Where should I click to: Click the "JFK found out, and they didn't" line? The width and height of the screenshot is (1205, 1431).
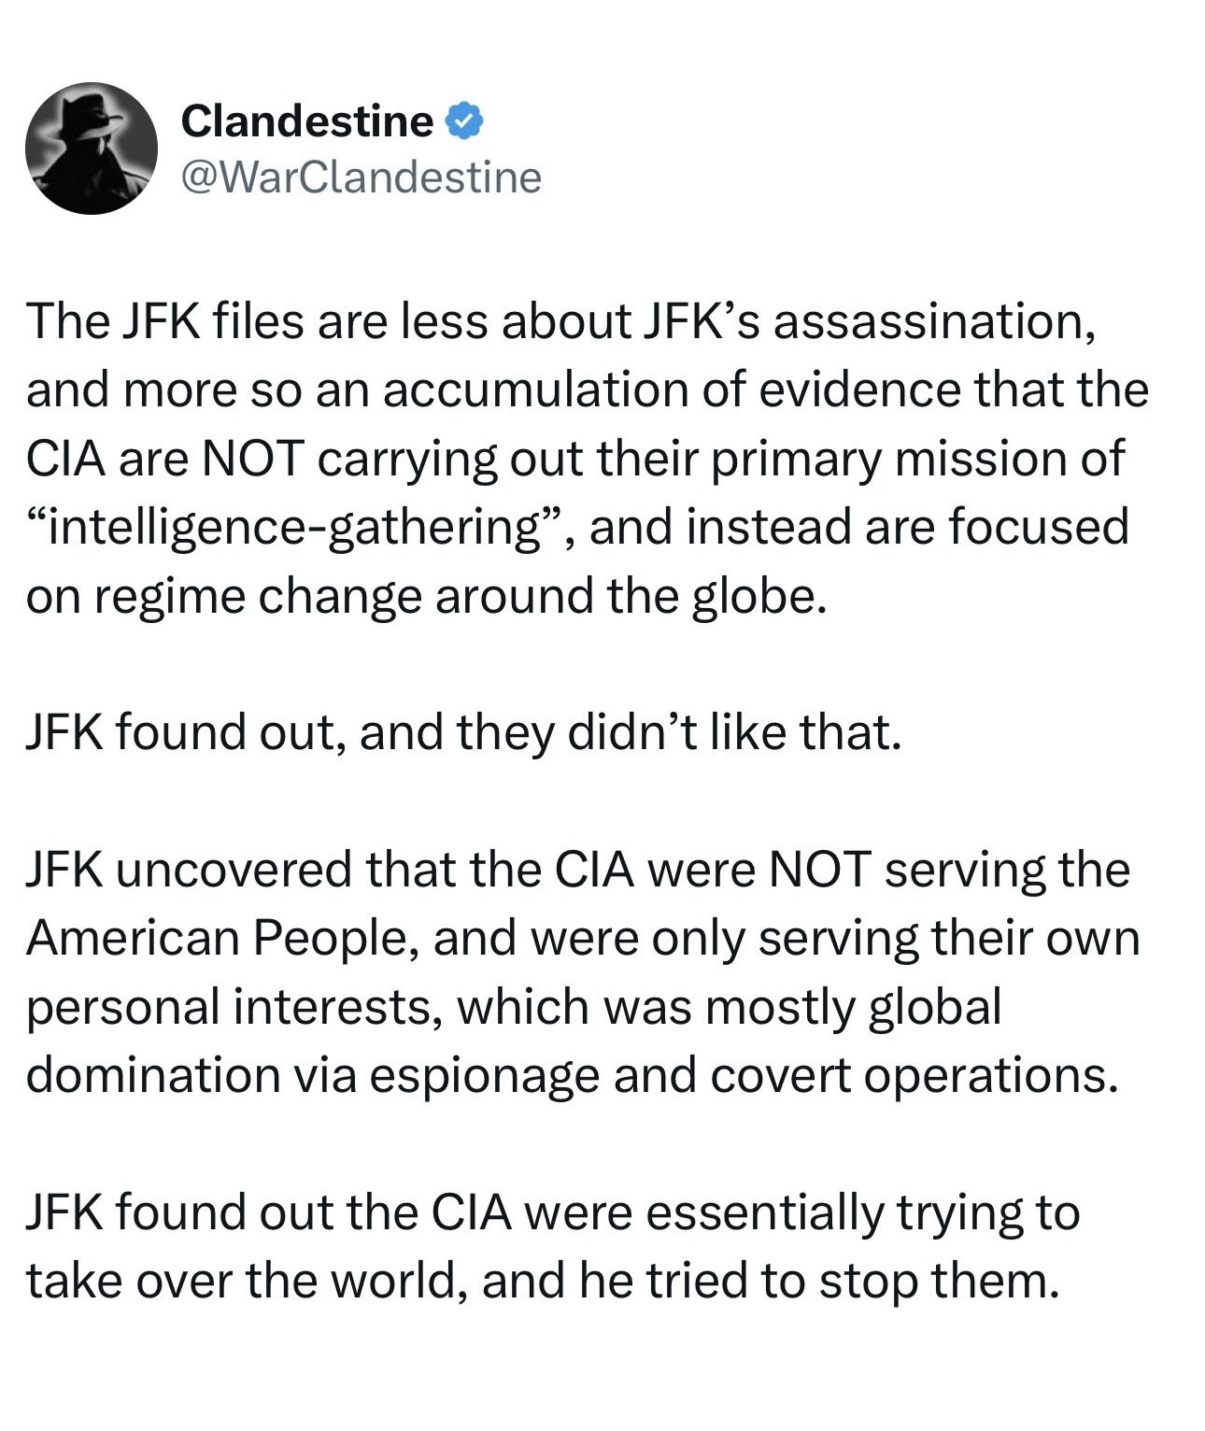464,731
